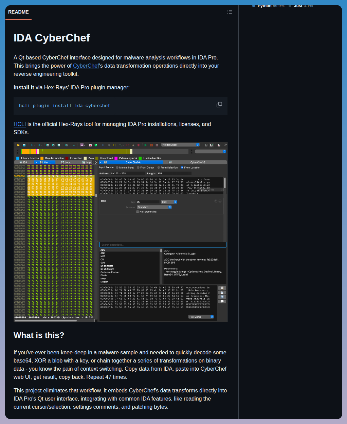Switch to the CyberChef-B tab
Image resolution: width=347 pixels, height=424 pixels.
point(195,162)
